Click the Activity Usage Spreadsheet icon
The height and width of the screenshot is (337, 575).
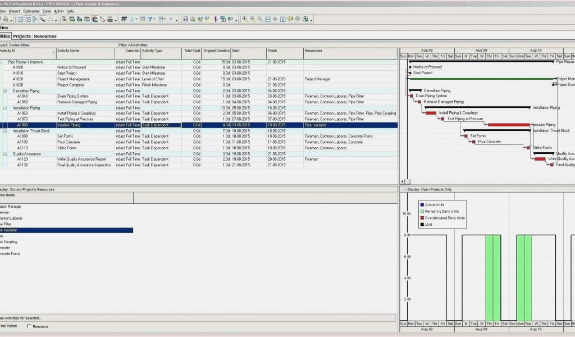(x=71, y=19)
